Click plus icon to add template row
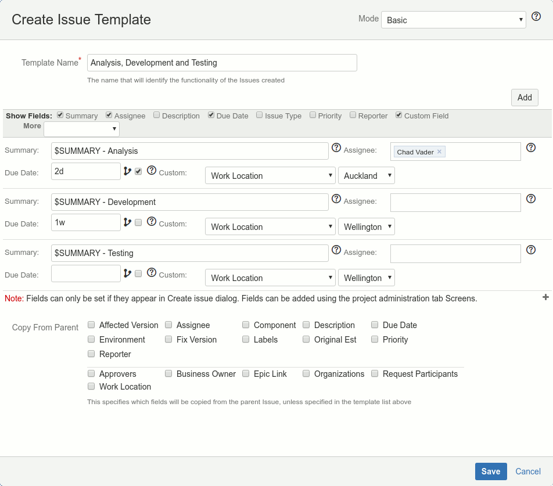This screenshot has height=486, width=553. 545,297
